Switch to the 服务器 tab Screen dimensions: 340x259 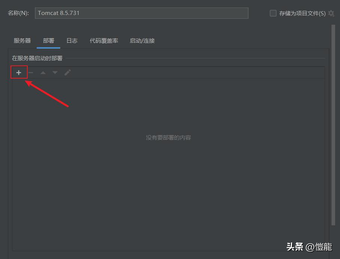coord(22,40)
